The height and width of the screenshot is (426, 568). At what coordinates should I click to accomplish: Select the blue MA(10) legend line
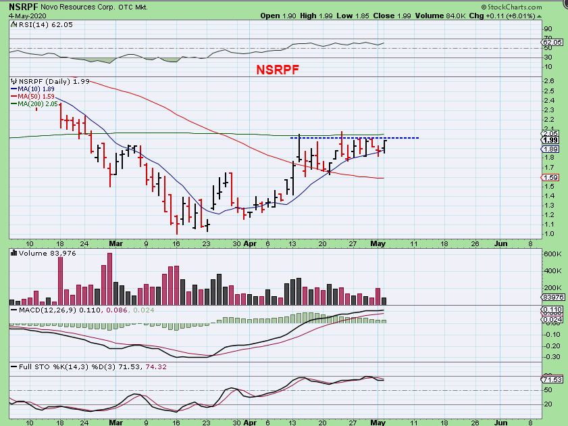point(14,89)
